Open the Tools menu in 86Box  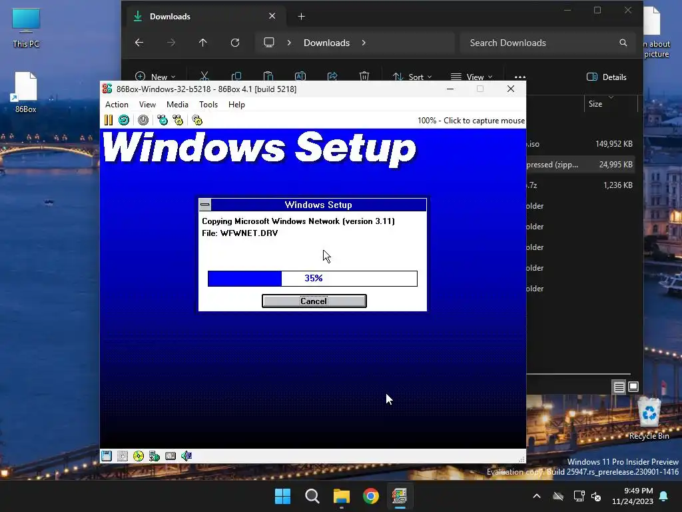pyautogui.click(x=208, y=105)
